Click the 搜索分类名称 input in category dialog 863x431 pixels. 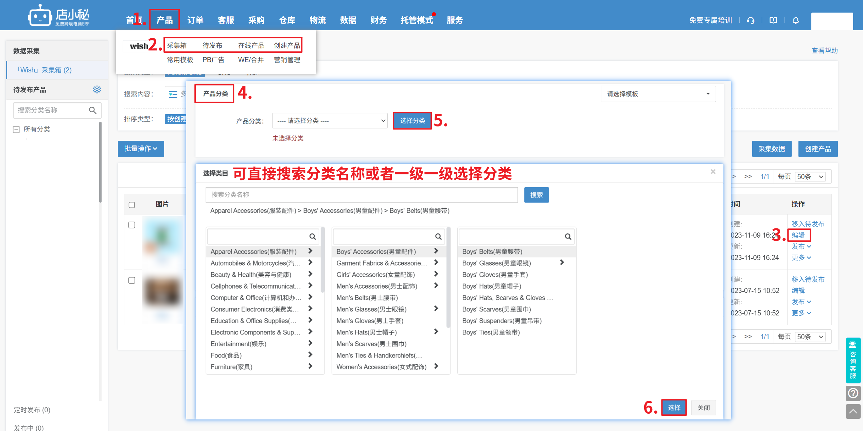(x=361, y=195)
